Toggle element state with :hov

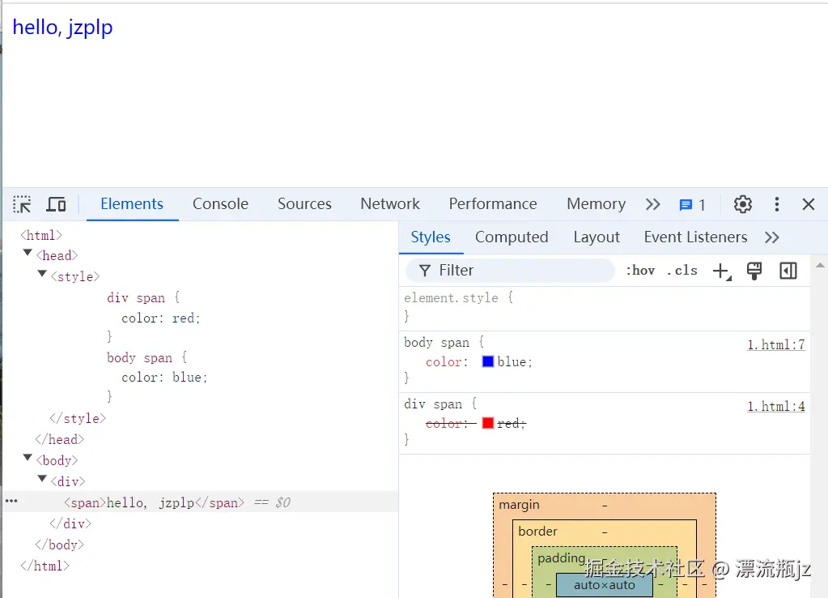[640, 271]
